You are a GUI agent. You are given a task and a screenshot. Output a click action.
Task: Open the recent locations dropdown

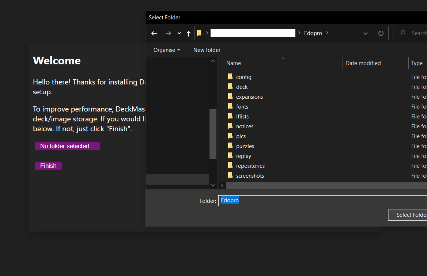[179, 33]
